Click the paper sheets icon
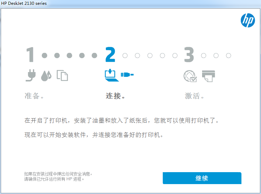261x194 pixels. tap(62, 75)
